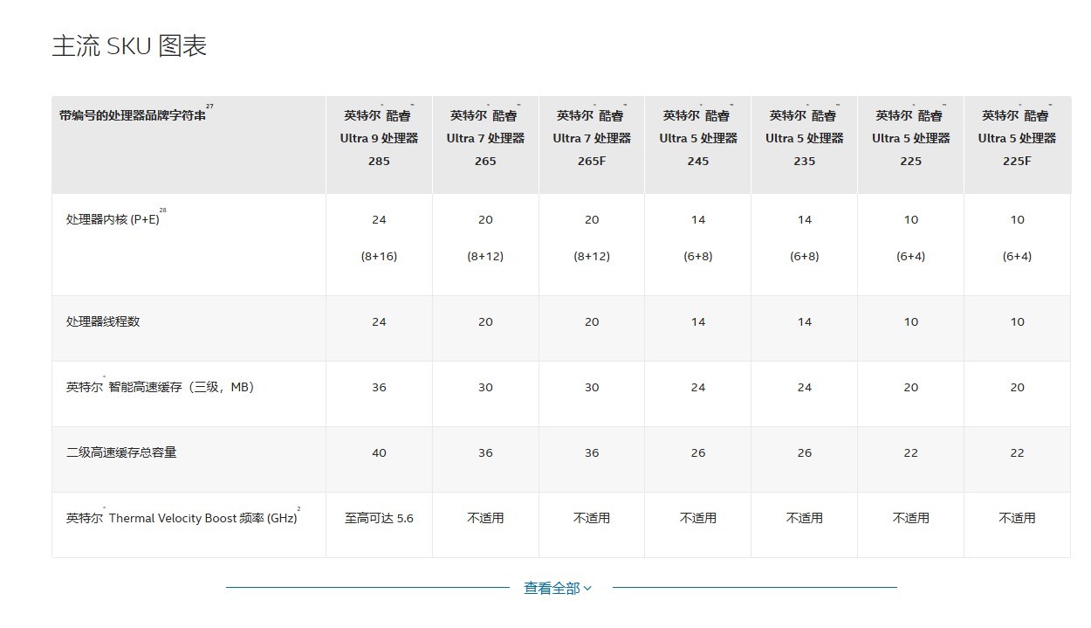Click the (6+8) core value under 235
The height and width of the screenshot is (628, 1091).
805,256
